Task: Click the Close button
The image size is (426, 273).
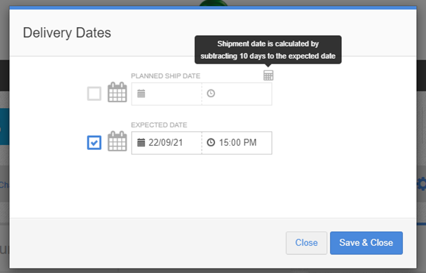Action: [x=306, y=243]
